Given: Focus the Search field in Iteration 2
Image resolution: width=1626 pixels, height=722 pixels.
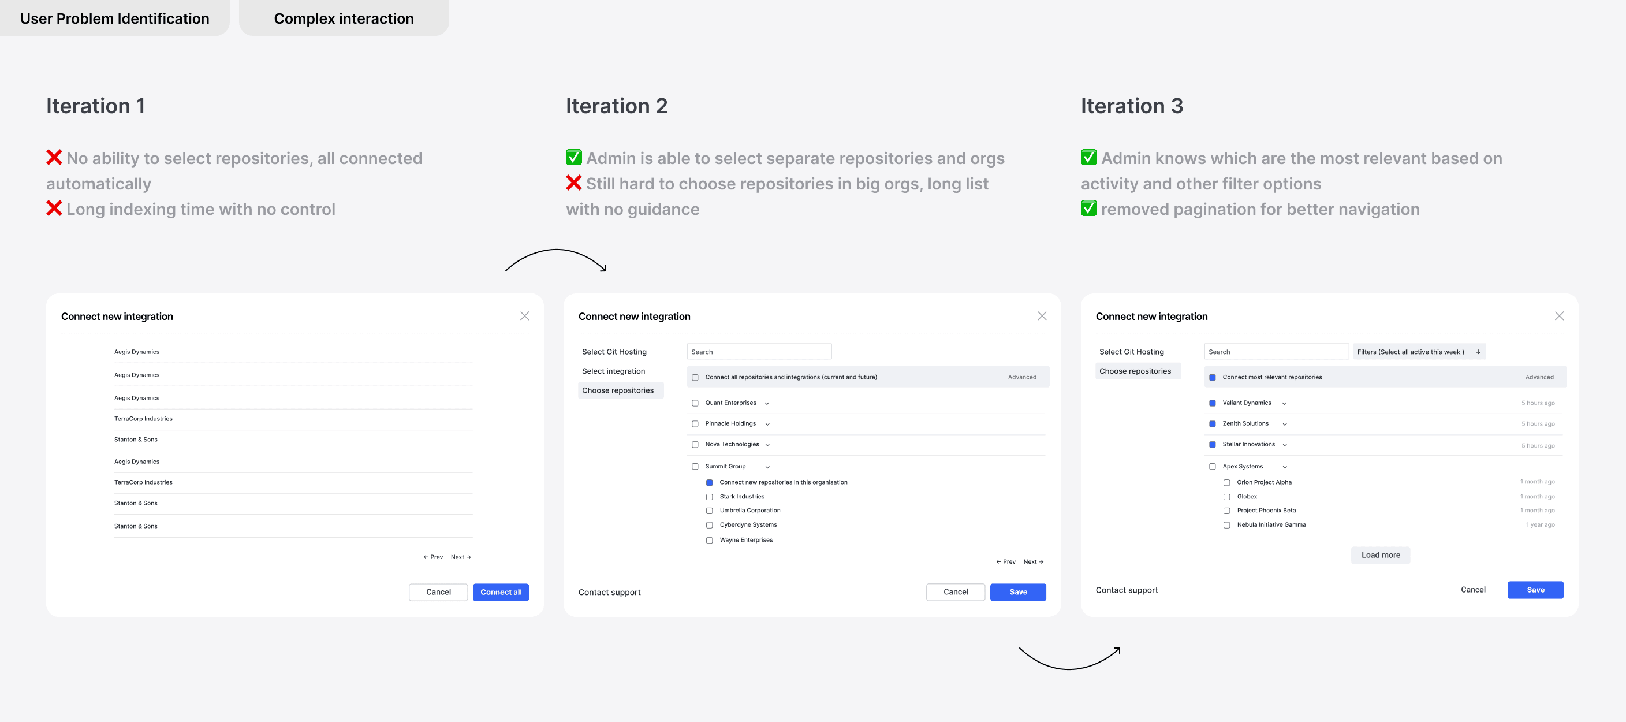Looking at the screenshot, I should 758,352.
